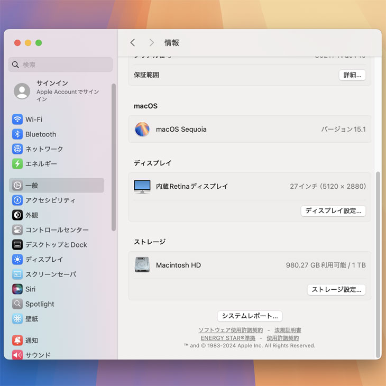Image resolution: width=386 pixels, height=386 pixels.
Task: Open the ソフトウェア使用許諾契約 link
Action: click(x=231, y=330)
